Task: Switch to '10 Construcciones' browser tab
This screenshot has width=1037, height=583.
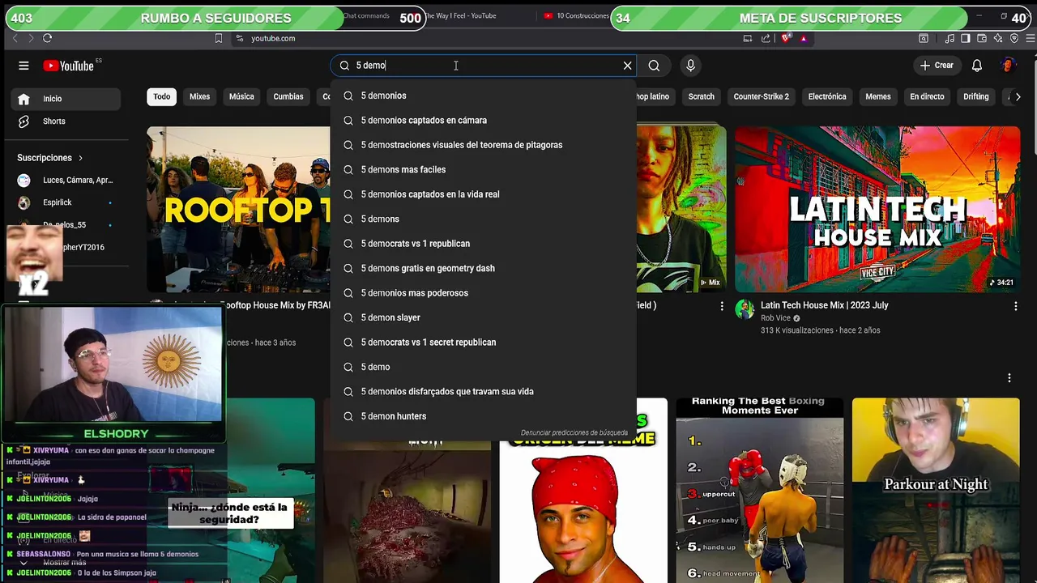Action: (577, 16)
